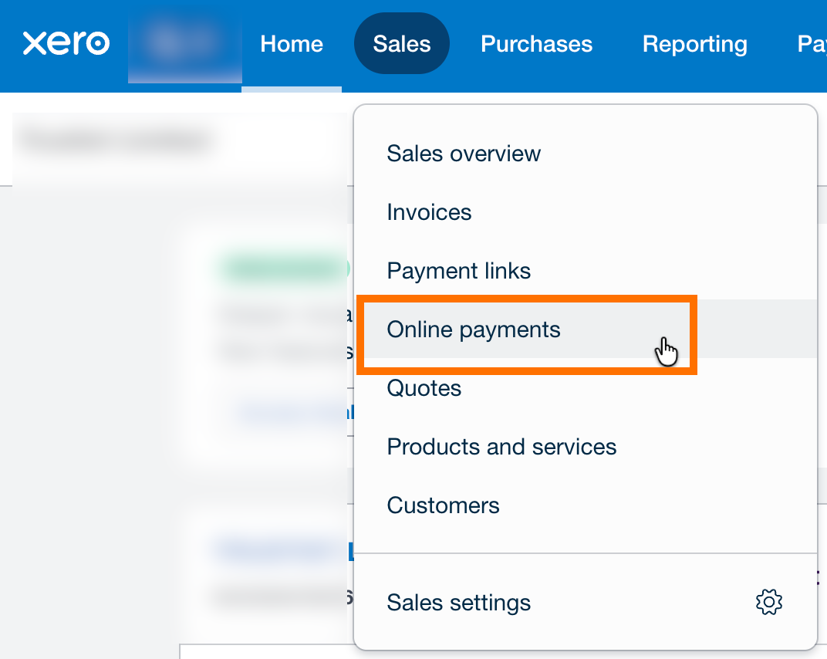Select Sales overview from the menu
Screen dimensions: 827x659
[x=464, y=154]
